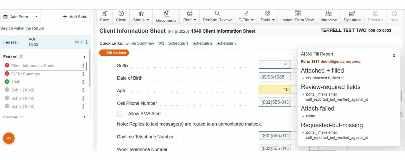Screen dimensions: 405x160
Task: Click the Daytime Telephone Number field
Action: (x=275, y=136)
